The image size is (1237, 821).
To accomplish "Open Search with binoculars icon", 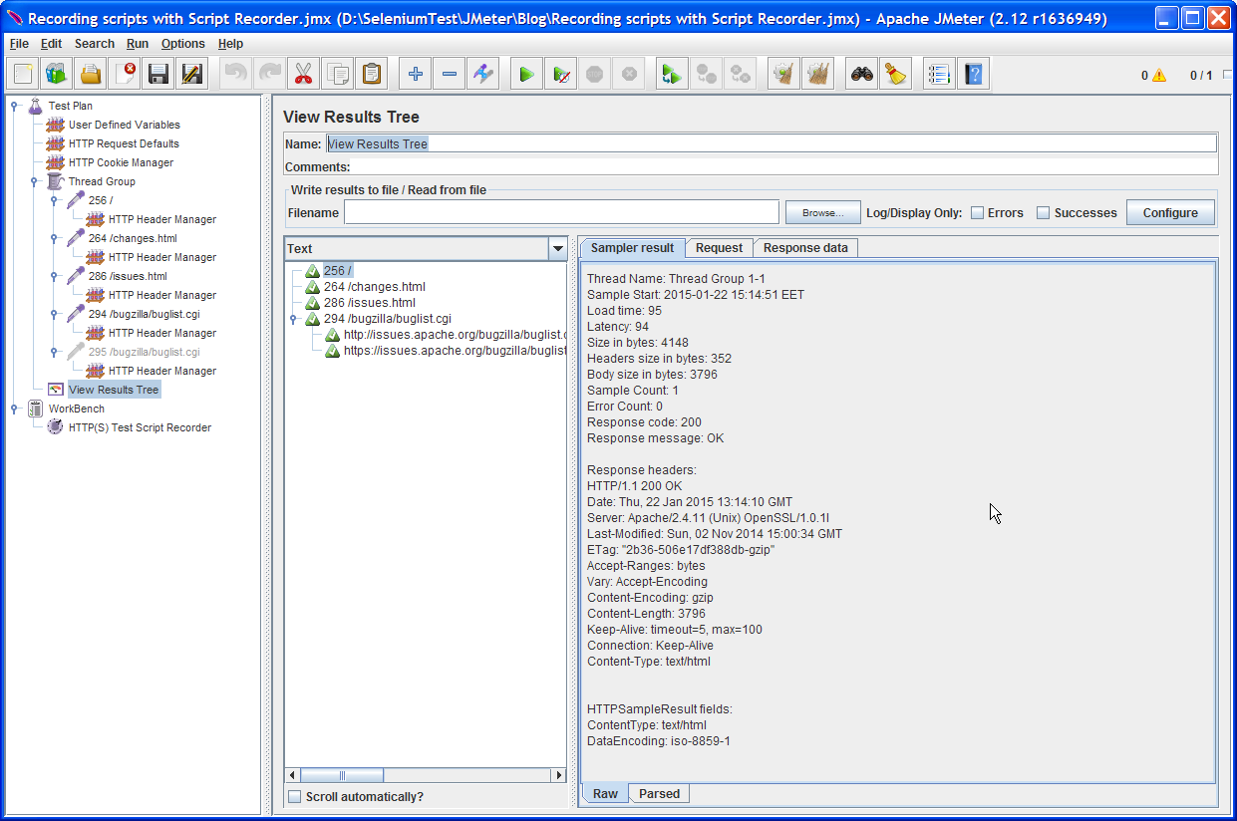I will tap(862, 74).
